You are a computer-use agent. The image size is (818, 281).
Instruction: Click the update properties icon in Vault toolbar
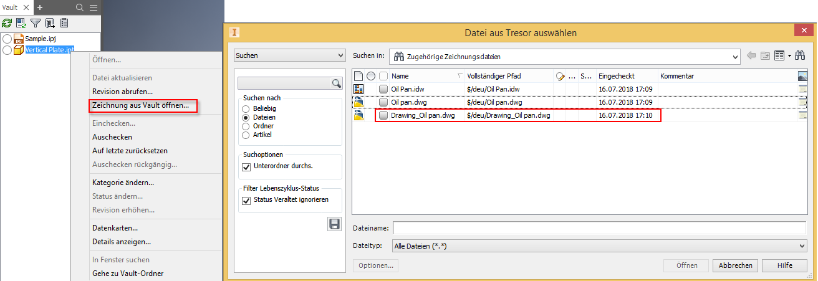[x=21, y=23]
